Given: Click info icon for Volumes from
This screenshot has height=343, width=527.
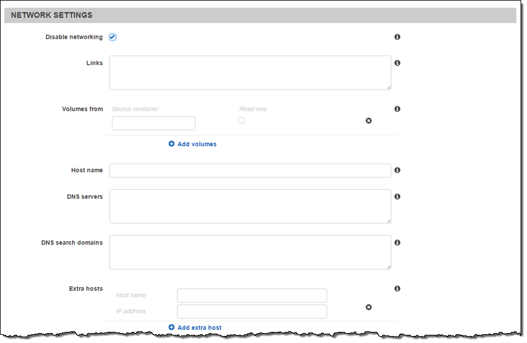Looking at the screenshot, I should 397,109.
